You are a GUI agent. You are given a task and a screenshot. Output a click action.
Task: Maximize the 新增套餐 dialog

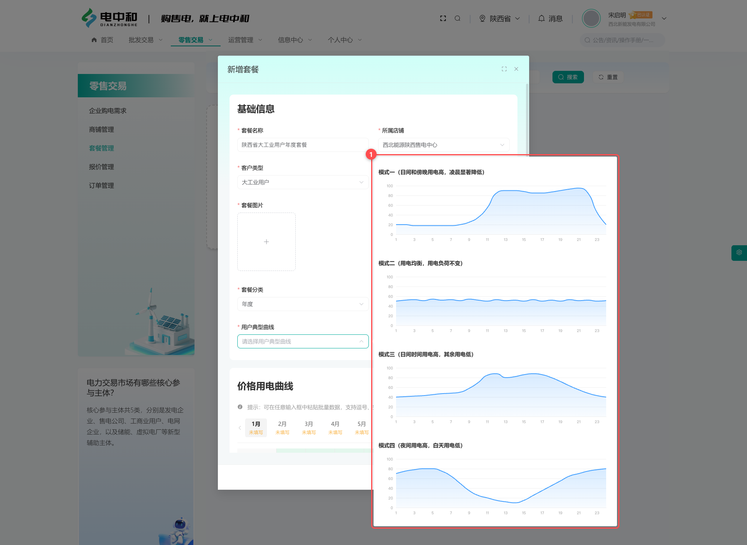pyautogui.click(x=504, y=69)
